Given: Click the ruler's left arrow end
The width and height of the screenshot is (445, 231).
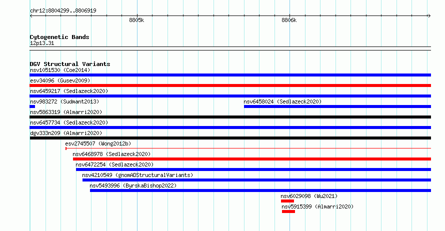Looking at the screenshot, I should tap(31, 16).
